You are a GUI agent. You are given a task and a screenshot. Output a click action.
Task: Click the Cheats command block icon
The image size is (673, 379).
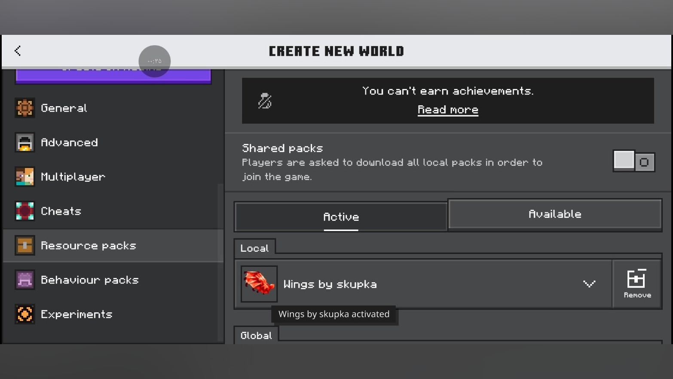tap(25, 211)
